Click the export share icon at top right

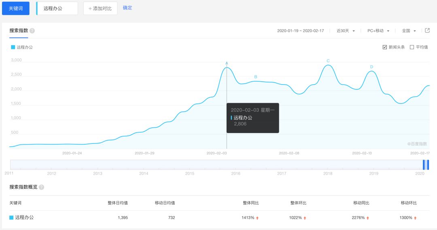pos(427,30)
